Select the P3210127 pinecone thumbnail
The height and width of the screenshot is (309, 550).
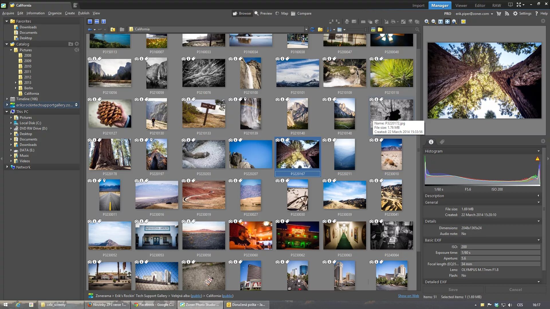110,114
